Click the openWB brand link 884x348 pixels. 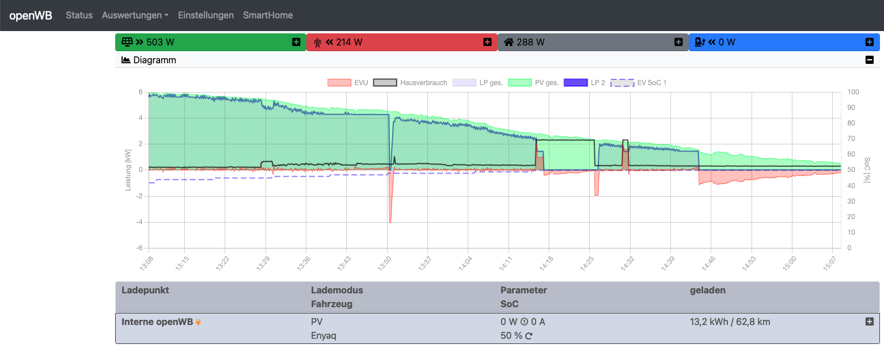point(31,16)
